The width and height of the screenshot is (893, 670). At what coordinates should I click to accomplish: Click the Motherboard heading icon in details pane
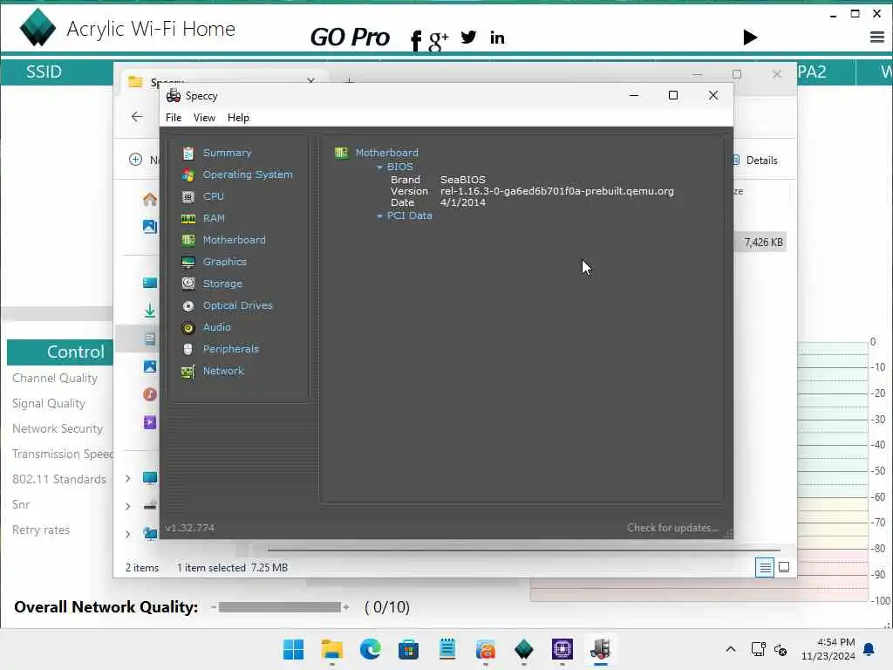click(x=341, y=153)
